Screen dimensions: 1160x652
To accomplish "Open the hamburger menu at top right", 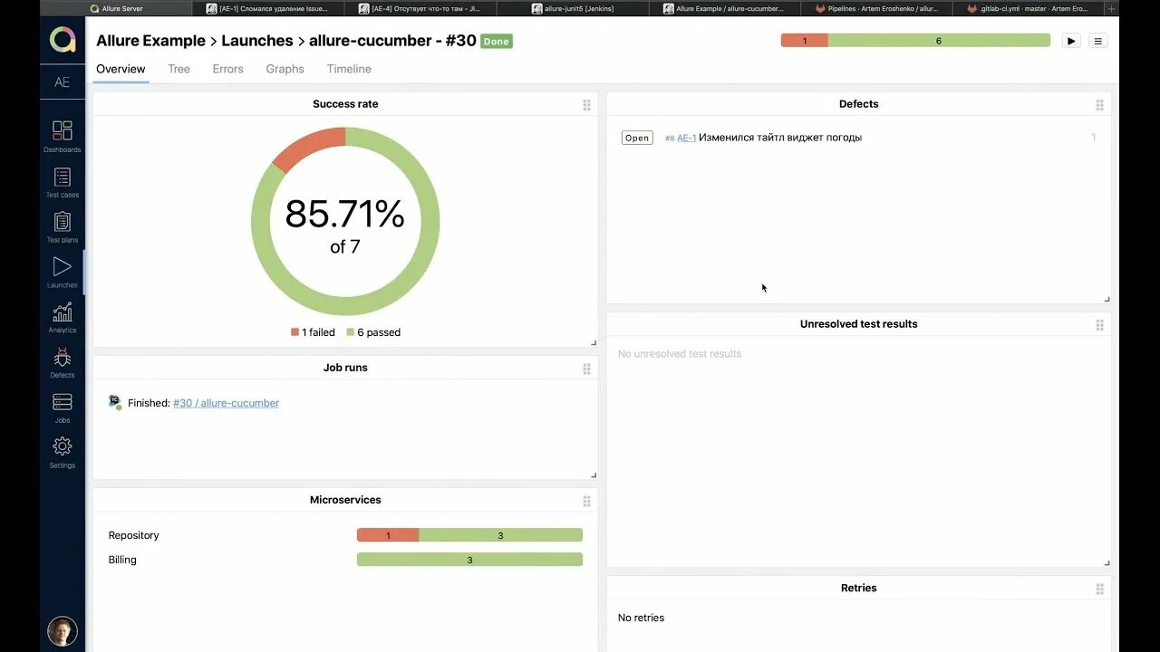I will 1098,41.
